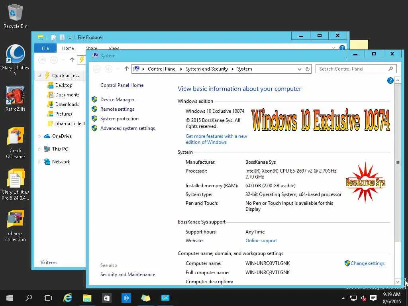Viewport: 408px width, 306px height.
Task: Open the Windows Start button
Action: coord(10,298)
